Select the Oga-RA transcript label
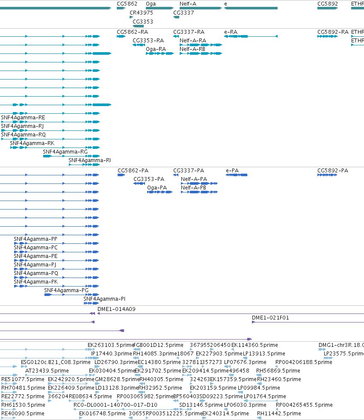The image size is (364, 420). click(156, 49)
